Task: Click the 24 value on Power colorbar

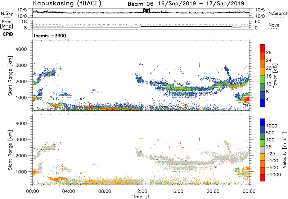Action: click(x=269, y=60)
